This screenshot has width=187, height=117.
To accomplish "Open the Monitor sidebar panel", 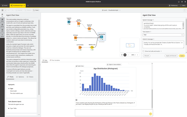I will (2, 35).
